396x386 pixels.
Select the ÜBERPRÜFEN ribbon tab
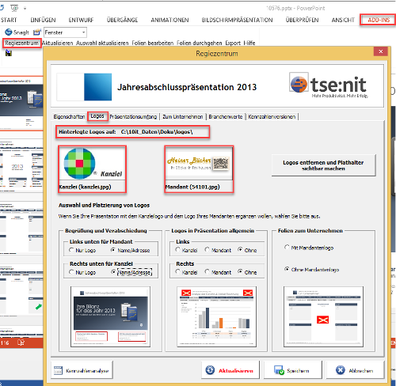(x=302, y=20)
